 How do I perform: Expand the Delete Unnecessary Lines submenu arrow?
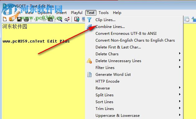click(x=180, y=60)
